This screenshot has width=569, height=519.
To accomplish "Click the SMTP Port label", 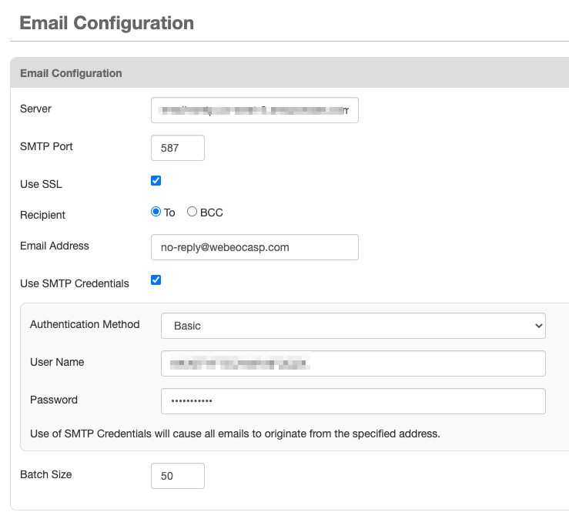I will (46, 146).
